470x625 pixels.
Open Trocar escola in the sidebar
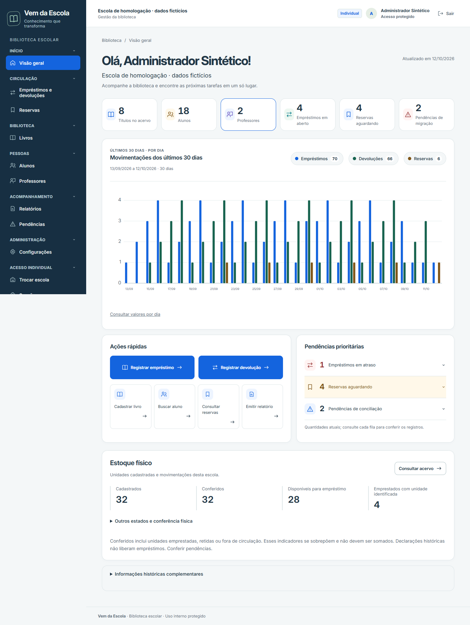pos(43,280)
